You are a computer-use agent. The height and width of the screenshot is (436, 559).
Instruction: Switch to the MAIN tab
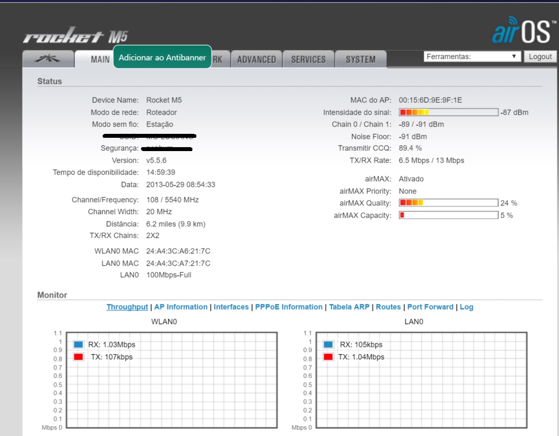coord(94,59)
